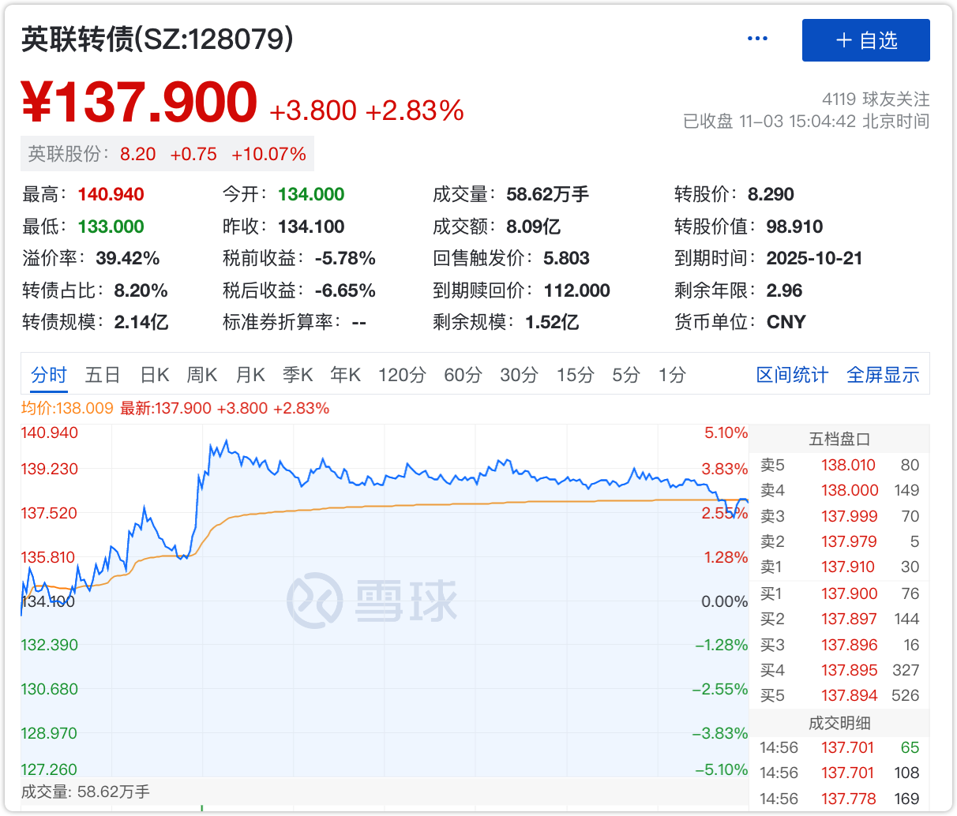Viewport: 957px width, 816px height.
Task: Click the three-dot more options icon
Action: pyautogui.click(x=756, y=39)
